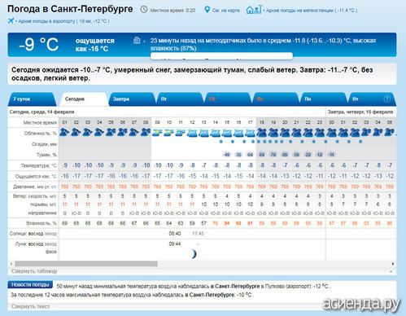406x316 pixels.
Task: Click the sunset time 17:45
Action: coord(198,234)
